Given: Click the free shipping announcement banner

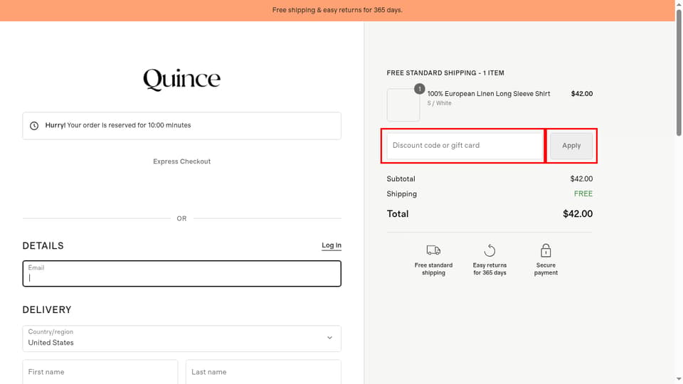Looking at the screenshot, I should 337,10.
